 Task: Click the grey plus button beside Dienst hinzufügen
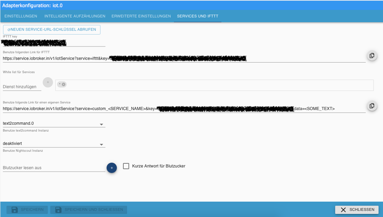[x=48, y=82]
